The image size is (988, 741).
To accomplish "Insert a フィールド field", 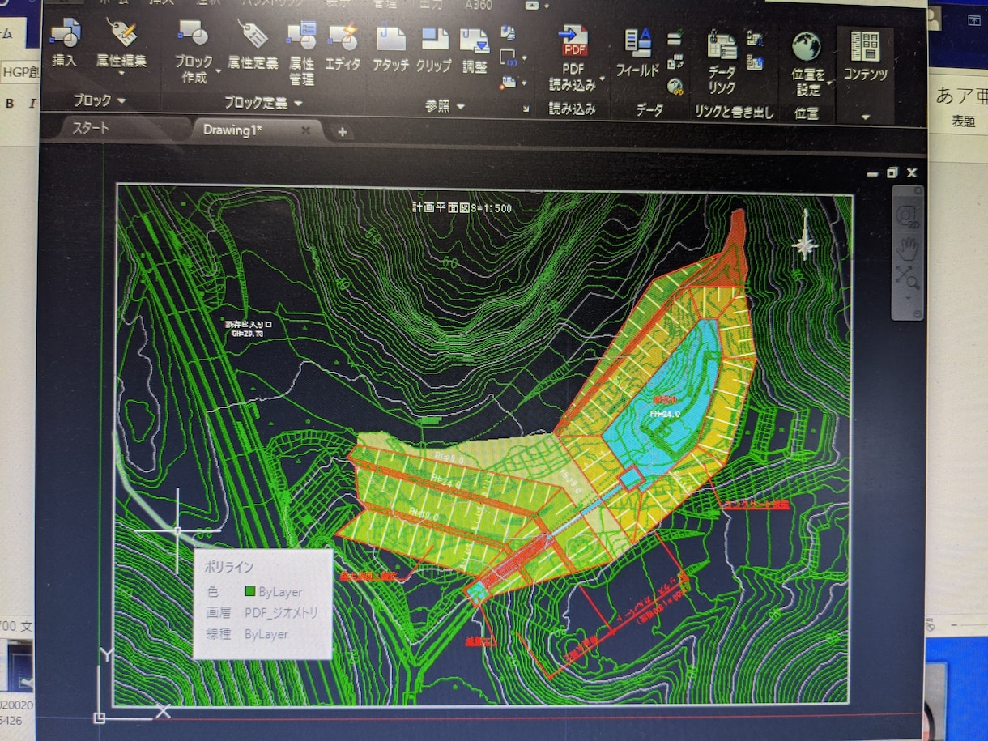I will (638, 44).
